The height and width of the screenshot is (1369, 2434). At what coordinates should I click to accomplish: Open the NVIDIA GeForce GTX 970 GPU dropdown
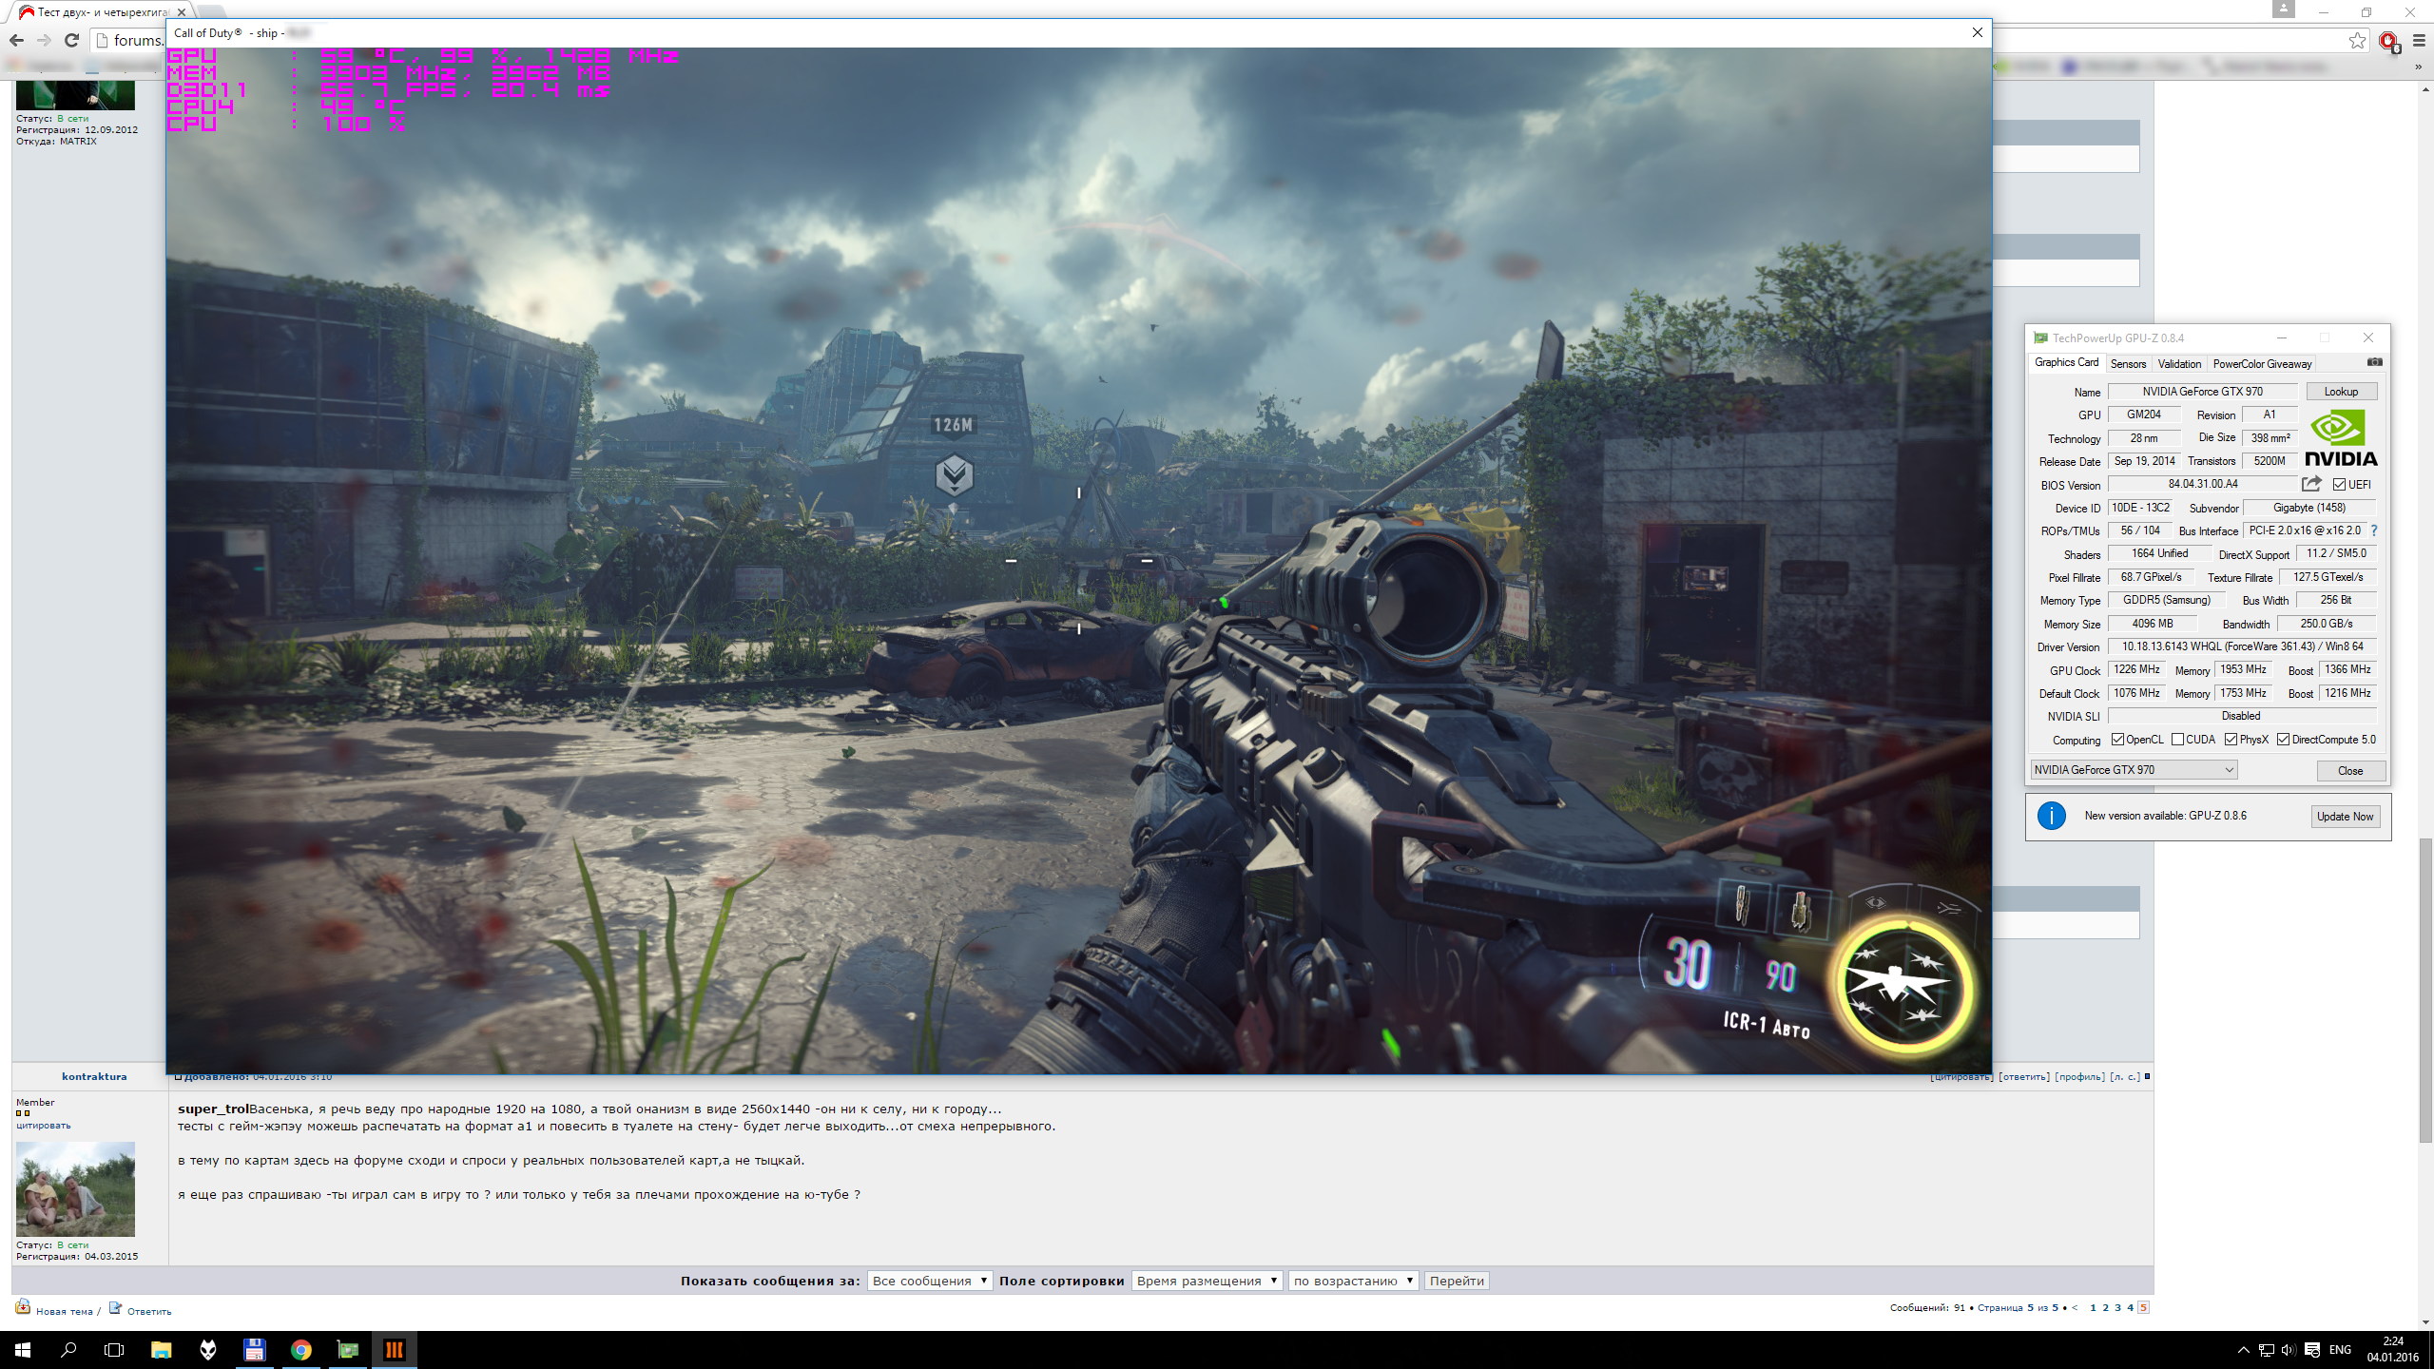[x=2134, y=770]
